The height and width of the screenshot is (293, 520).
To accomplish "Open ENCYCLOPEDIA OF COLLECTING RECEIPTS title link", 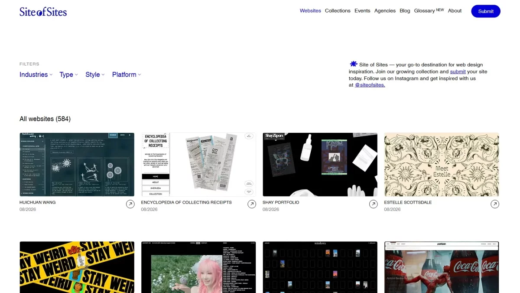I will pos(186,202).
